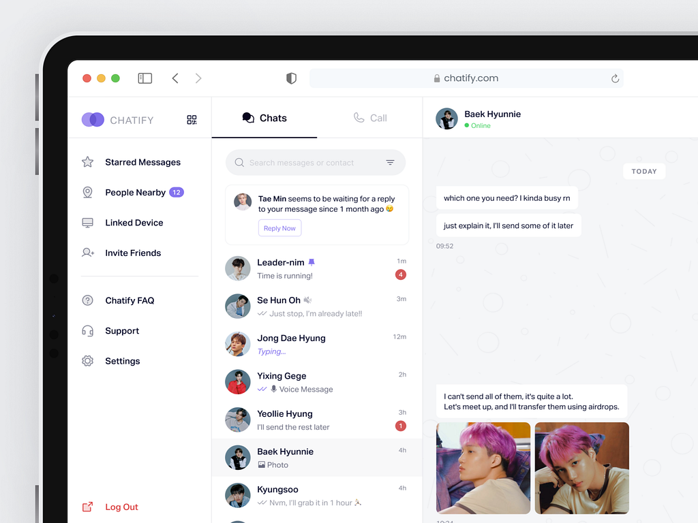Open Chatify FAQ help icon
This screenshot has height=523, width=698.
coord(87,300)
